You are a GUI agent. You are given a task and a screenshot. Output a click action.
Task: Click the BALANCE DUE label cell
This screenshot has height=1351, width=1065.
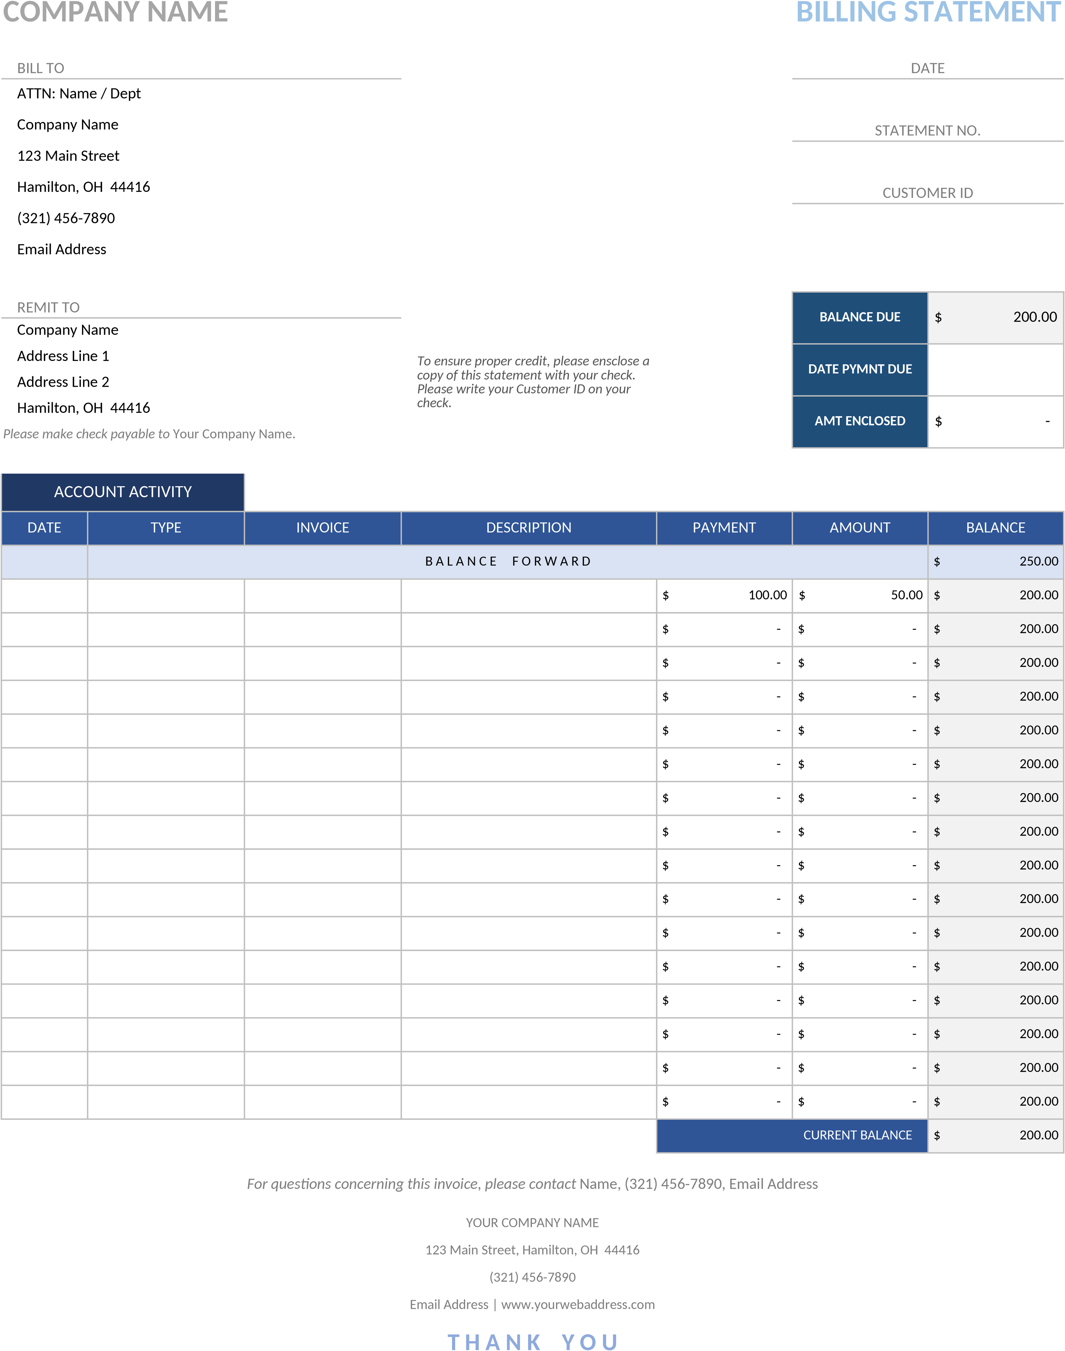point(860,318)
